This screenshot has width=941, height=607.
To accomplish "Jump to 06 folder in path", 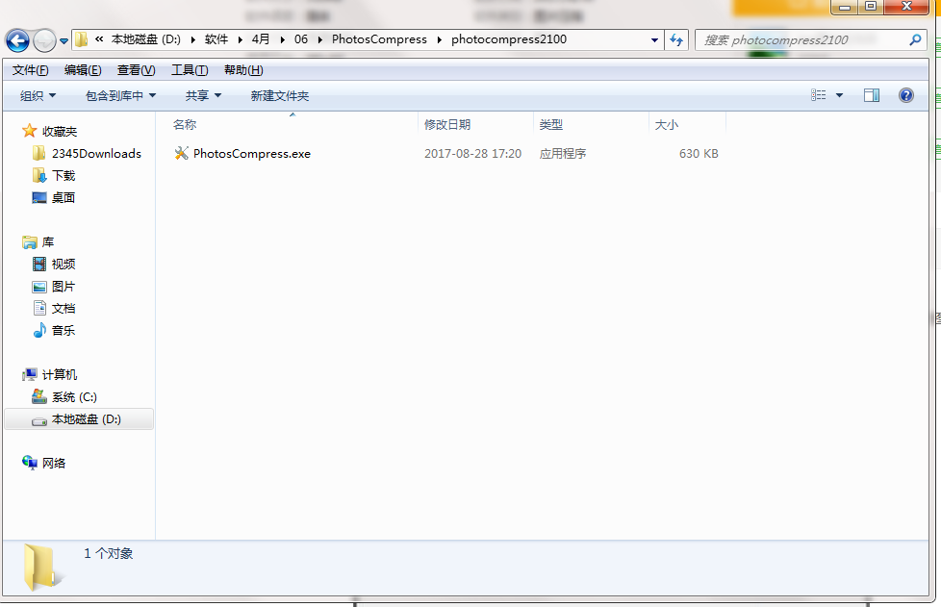I will (300, 39).
